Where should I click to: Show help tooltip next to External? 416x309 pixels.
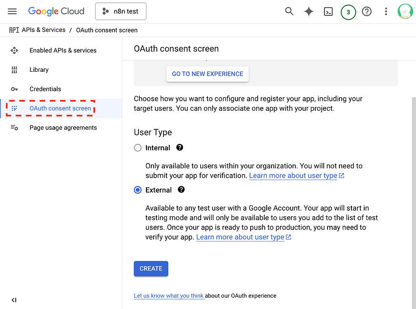pos(181,190)
